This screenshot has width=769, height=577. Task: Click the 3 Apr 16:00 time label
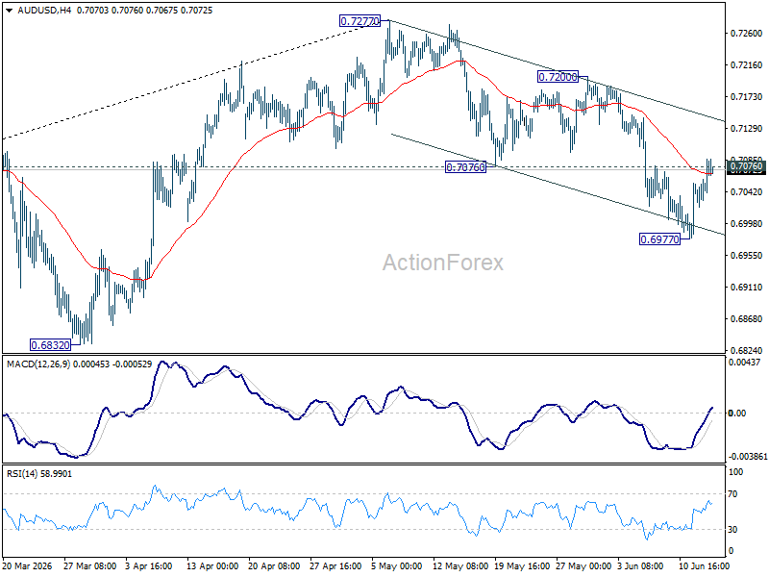coord(149,566)
